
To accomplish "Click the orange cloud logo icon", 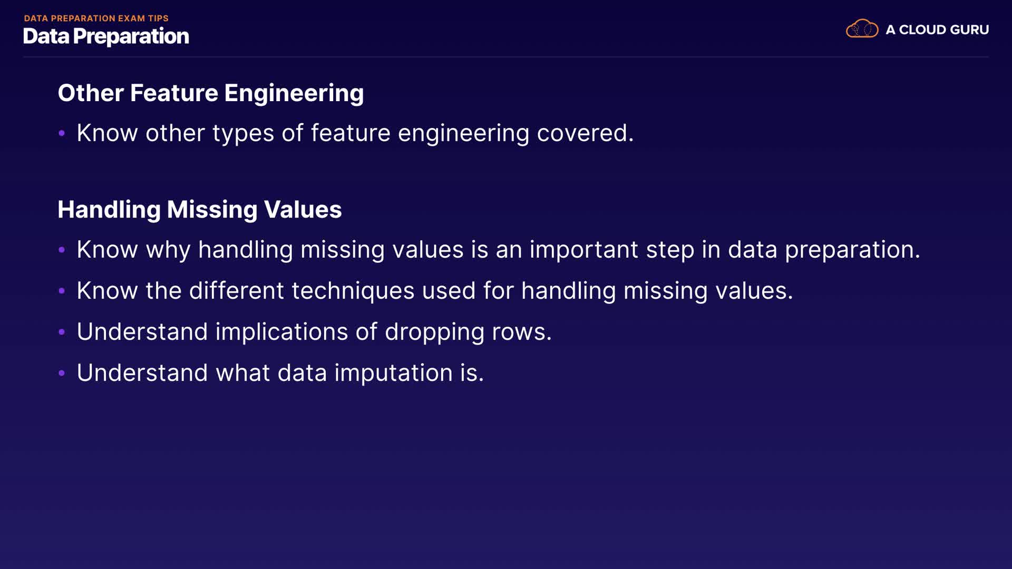I will click(862, 28).
